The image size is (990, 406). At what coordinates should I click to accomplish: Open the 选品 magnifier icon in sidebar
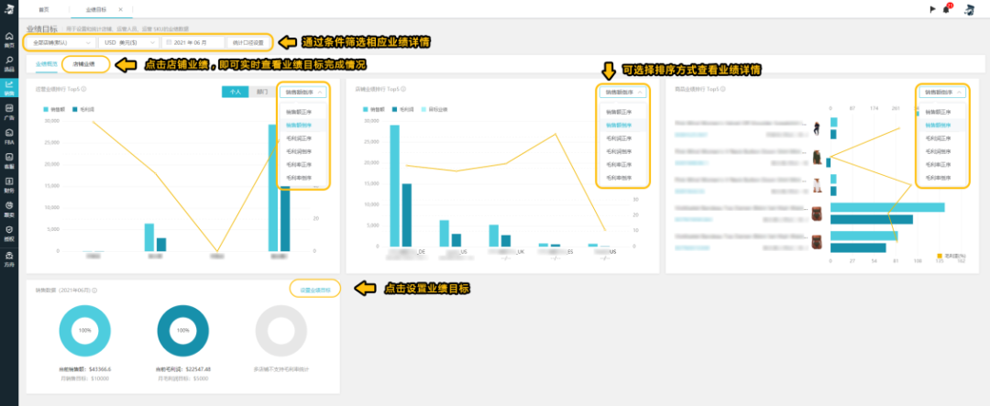pyautogui.click(x=9, y=60)
